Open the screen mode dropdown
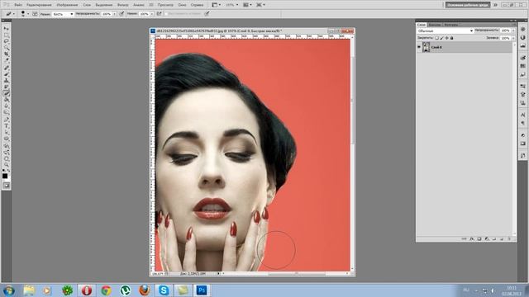529x297 pixels. pyautogui.click(x=260, y=5)
